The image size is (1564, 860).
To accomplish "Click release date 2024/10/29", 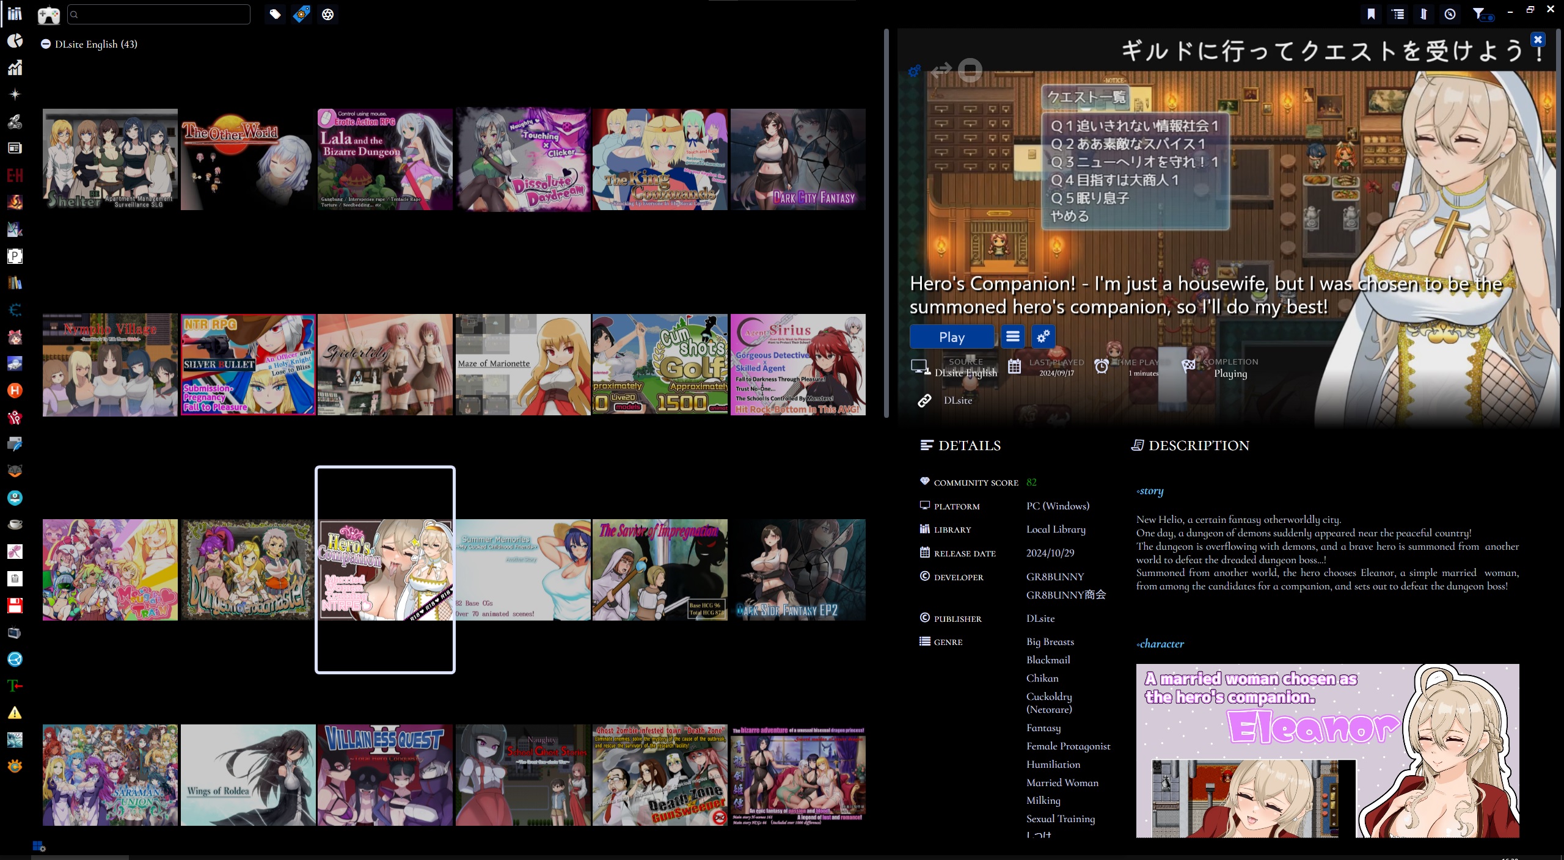I will tap(1050, 553).
